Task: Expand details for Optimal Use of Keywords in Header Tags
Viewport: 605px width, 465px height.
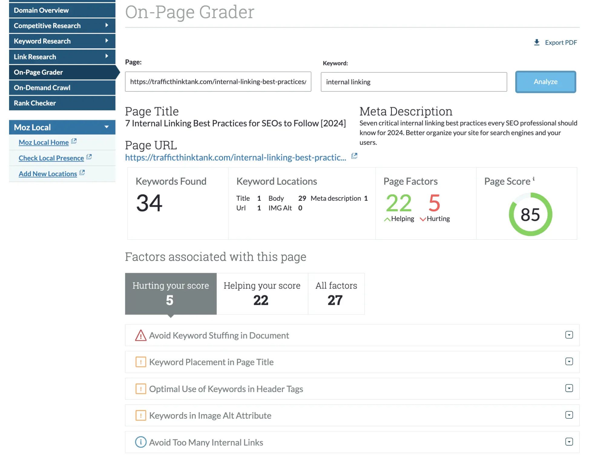Action: [x=569, y=388]
